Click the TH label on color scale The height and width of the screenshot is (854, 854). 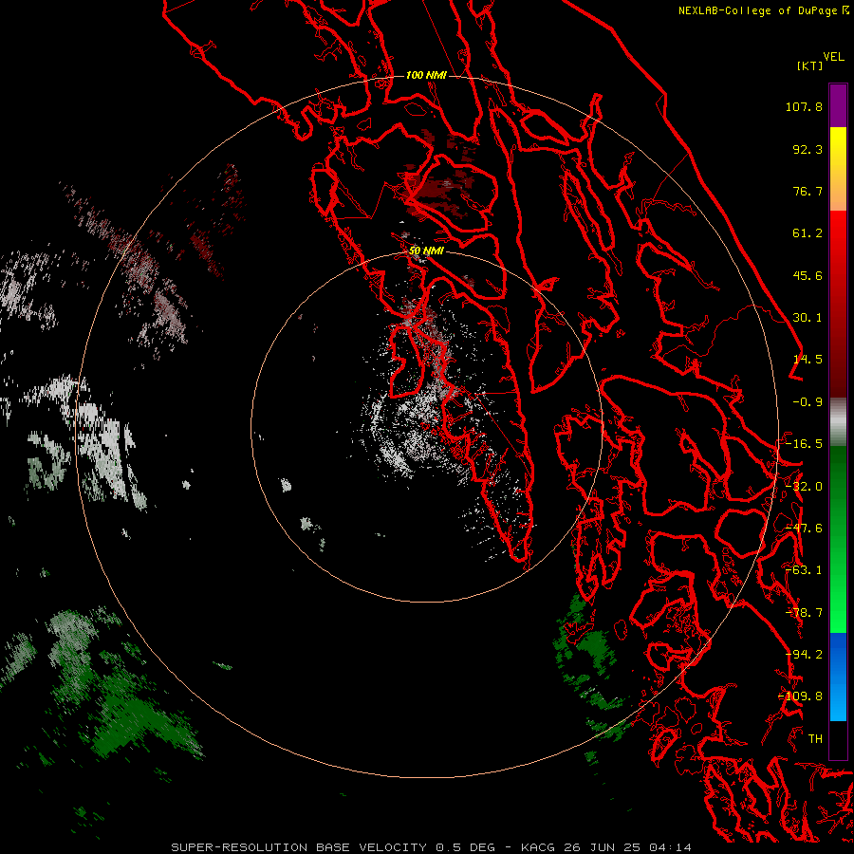pos(815,739)
